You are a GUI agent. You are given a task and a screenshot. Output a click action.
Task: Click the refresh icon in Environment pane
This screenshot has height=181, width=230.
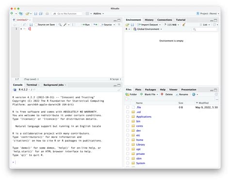214,25
